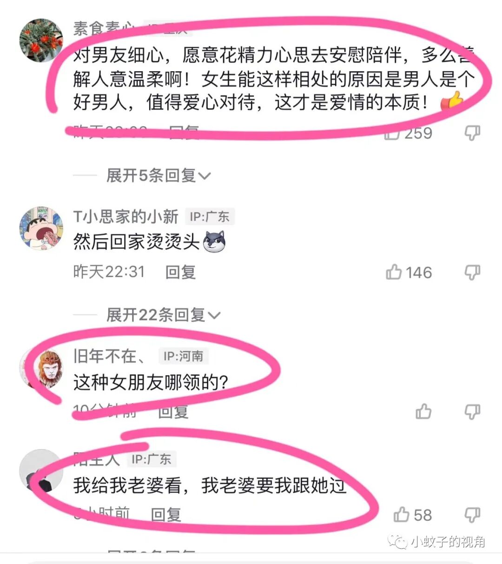Open the Monkey King avatar profile
The height and width of the screenshot is (564, 502).
click(x=41, y=368)
